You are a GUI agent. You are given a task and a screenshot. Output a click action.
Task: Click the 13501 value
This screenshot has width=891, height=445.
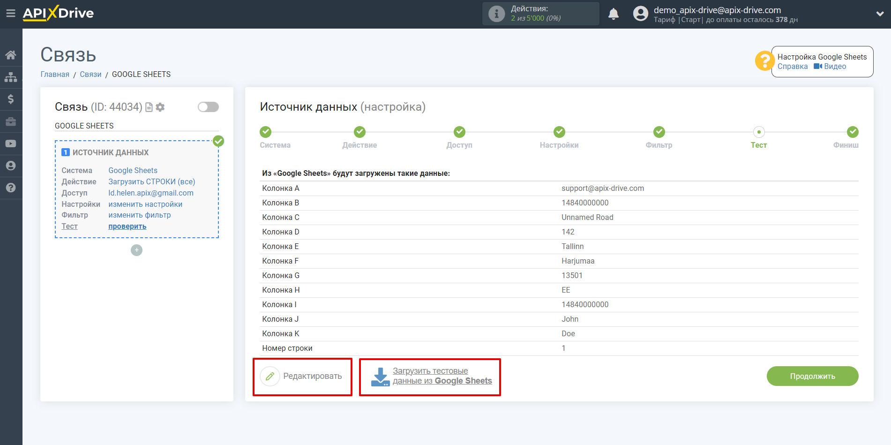point(572,275)
